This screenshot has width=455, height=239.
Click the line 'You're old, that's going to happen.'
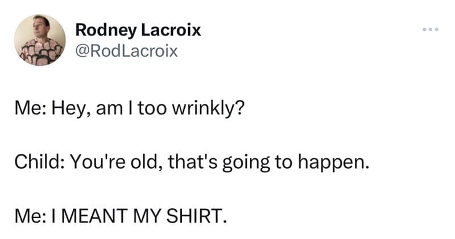(220, 162)
